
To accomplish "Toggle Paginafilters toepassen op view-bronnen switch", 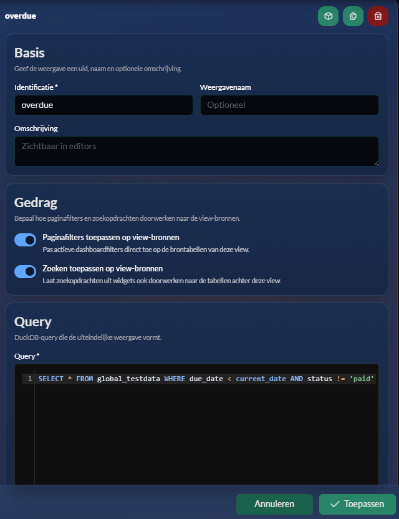I will 25,240.
